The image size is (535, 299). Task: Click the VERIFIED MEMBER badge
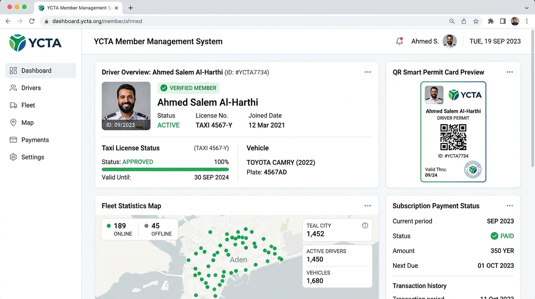(x=189, y=88)
